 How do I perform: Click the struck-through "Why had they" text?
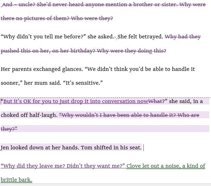[183, 37]
